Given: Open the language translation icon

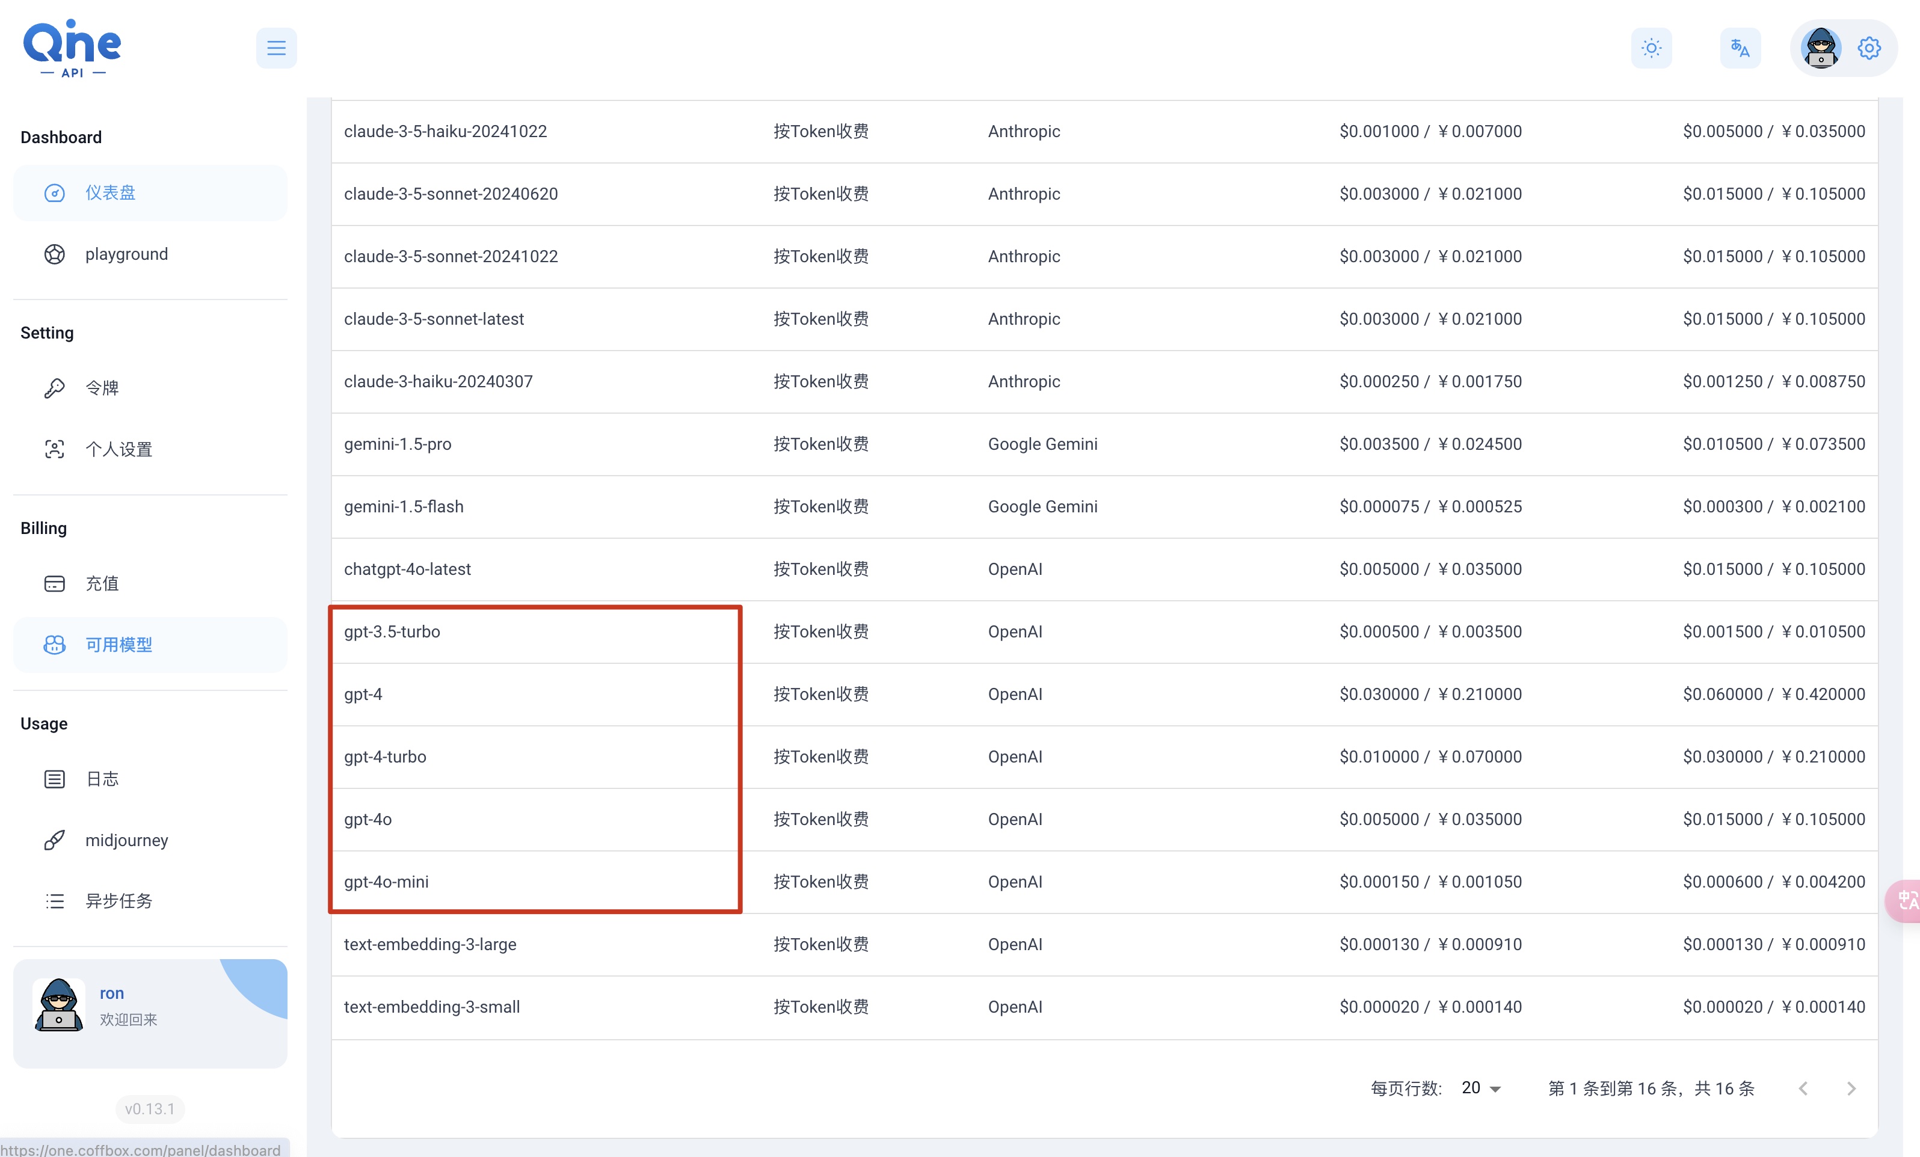Looking at the screenshot, I should click(x=1740, y=48).
